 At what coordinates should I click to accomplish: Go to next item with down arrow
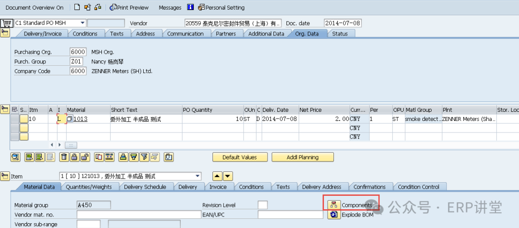(x=228, y=176)
